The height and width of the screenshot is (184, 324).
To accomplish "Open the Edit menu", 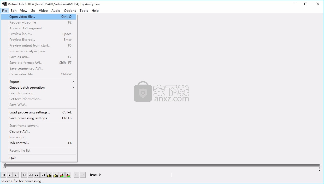I will point(14,10).
